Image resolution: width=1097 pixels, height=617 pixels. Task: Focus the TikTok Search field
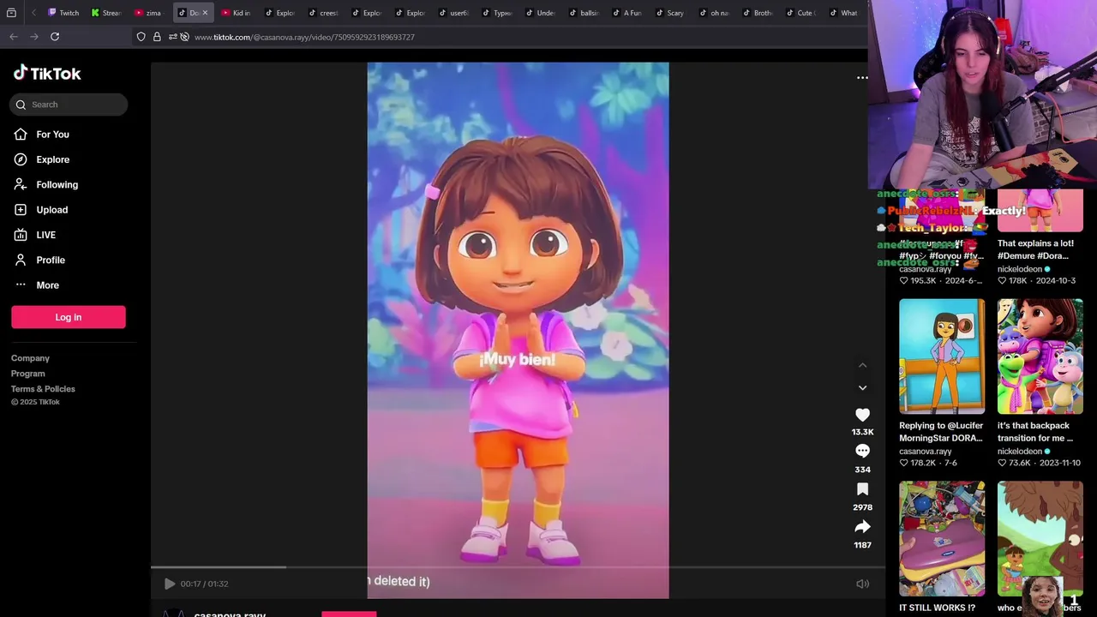tap(69, 105)
